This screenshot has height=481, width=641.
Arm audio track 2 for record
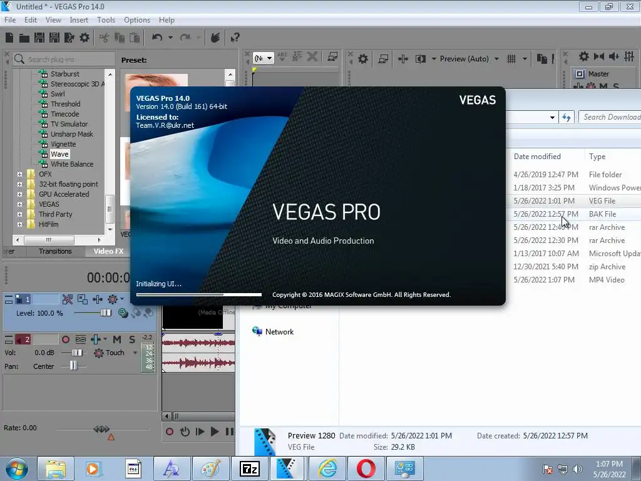65,339
